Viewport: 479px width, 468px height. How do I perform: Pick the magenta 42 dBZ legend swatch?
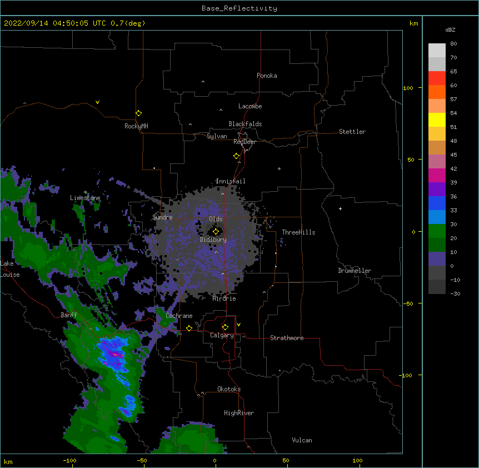click(437, 175)
